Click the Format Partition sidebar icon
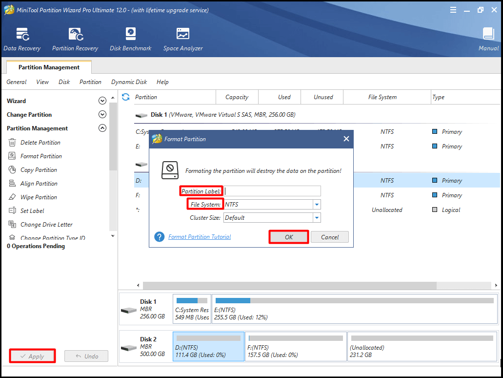The width and height of the screenshot is (503, 378). pyautogui.click(x=12, y=156)
